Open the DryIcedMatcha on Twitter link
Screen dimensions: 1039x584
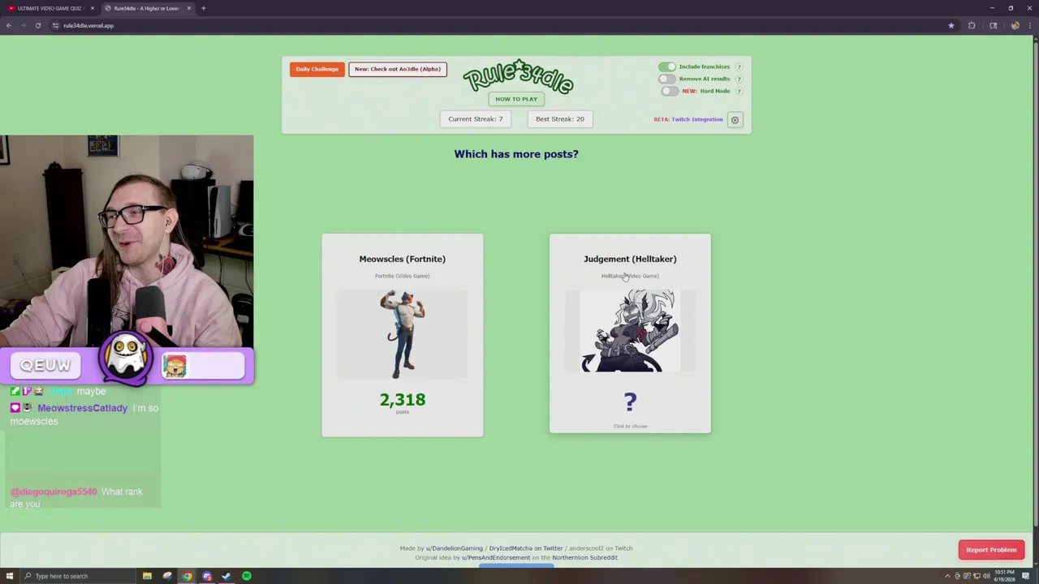pos(526,548)
